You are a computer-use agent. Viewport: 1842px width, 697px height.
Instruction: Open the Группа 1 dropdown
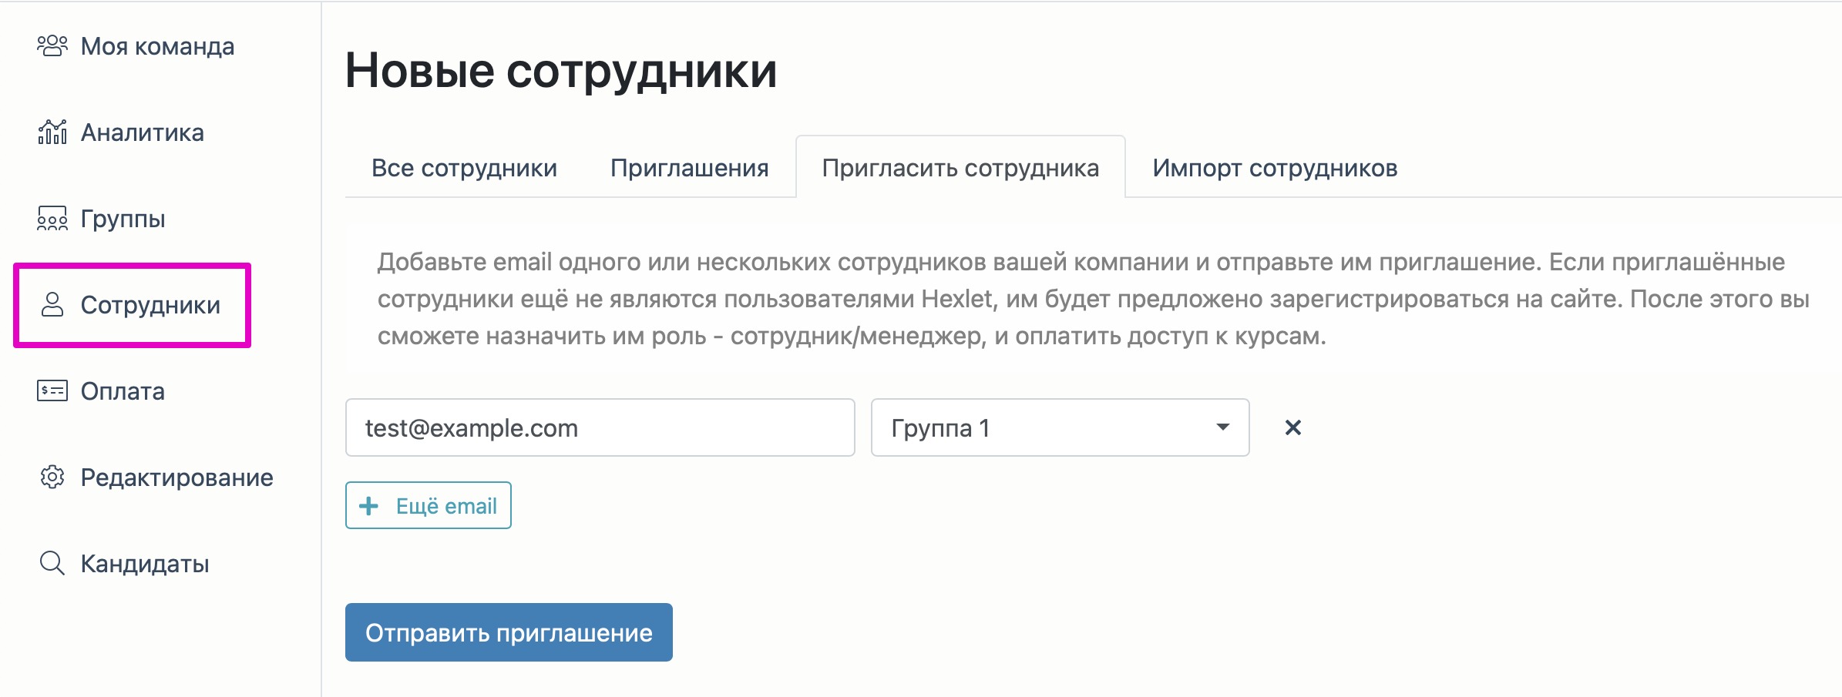click(1059, 427)
